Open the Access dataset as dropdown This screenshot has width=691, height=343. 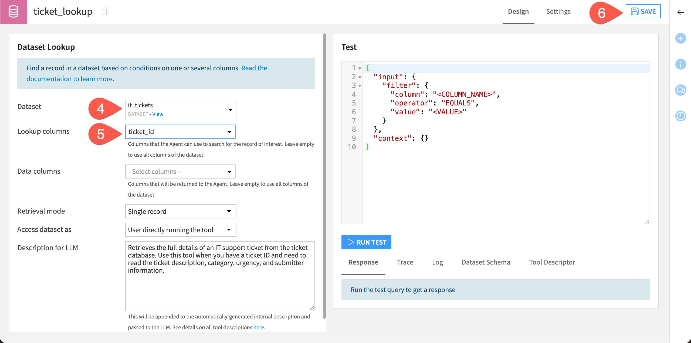coord(181,230)
